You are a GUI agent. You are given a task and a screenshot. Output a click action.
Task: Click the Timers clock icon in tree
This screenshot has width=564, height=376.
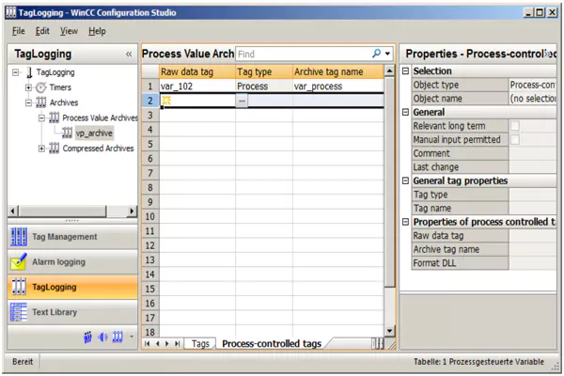click(x=41, y=87)
